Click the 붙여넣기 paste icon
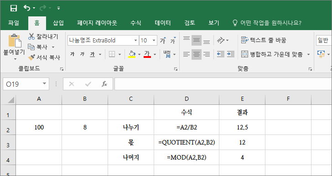Image resolution: width=332 pixels, height=176 pixels. 15,41
